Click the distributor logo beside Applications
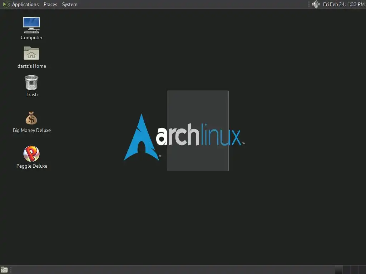 click(x=6, y=4)
